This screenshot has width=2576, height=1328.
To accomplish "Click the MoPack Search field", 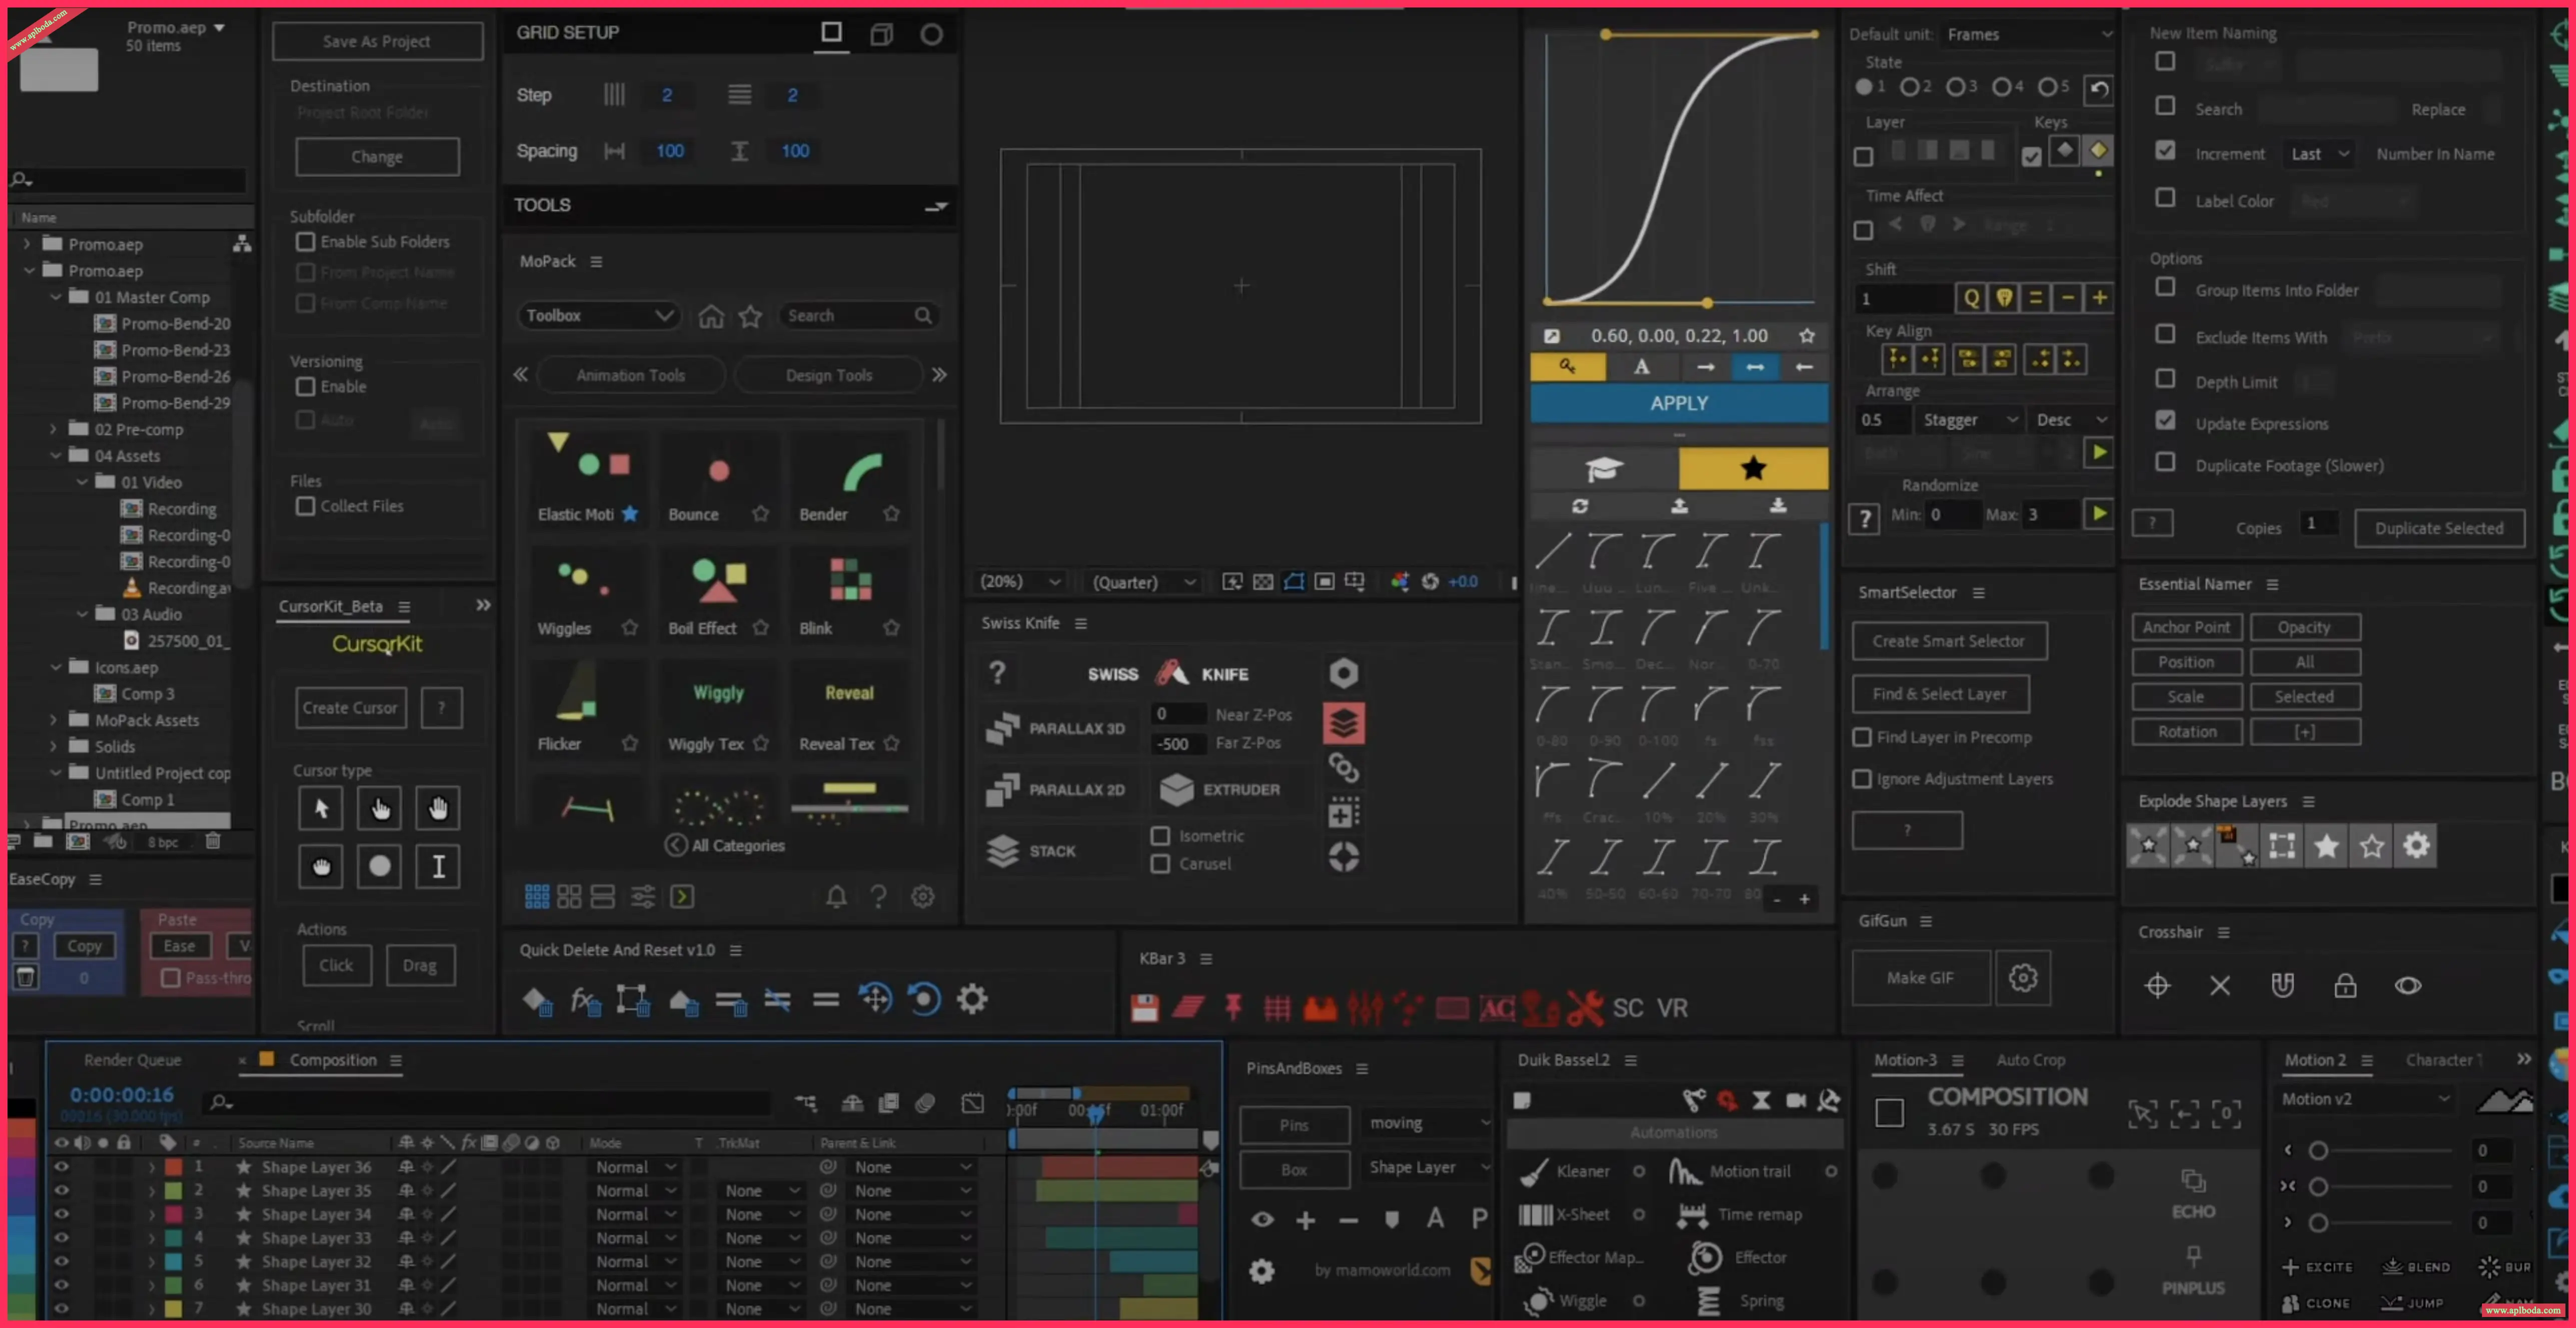I will point(858,316).
